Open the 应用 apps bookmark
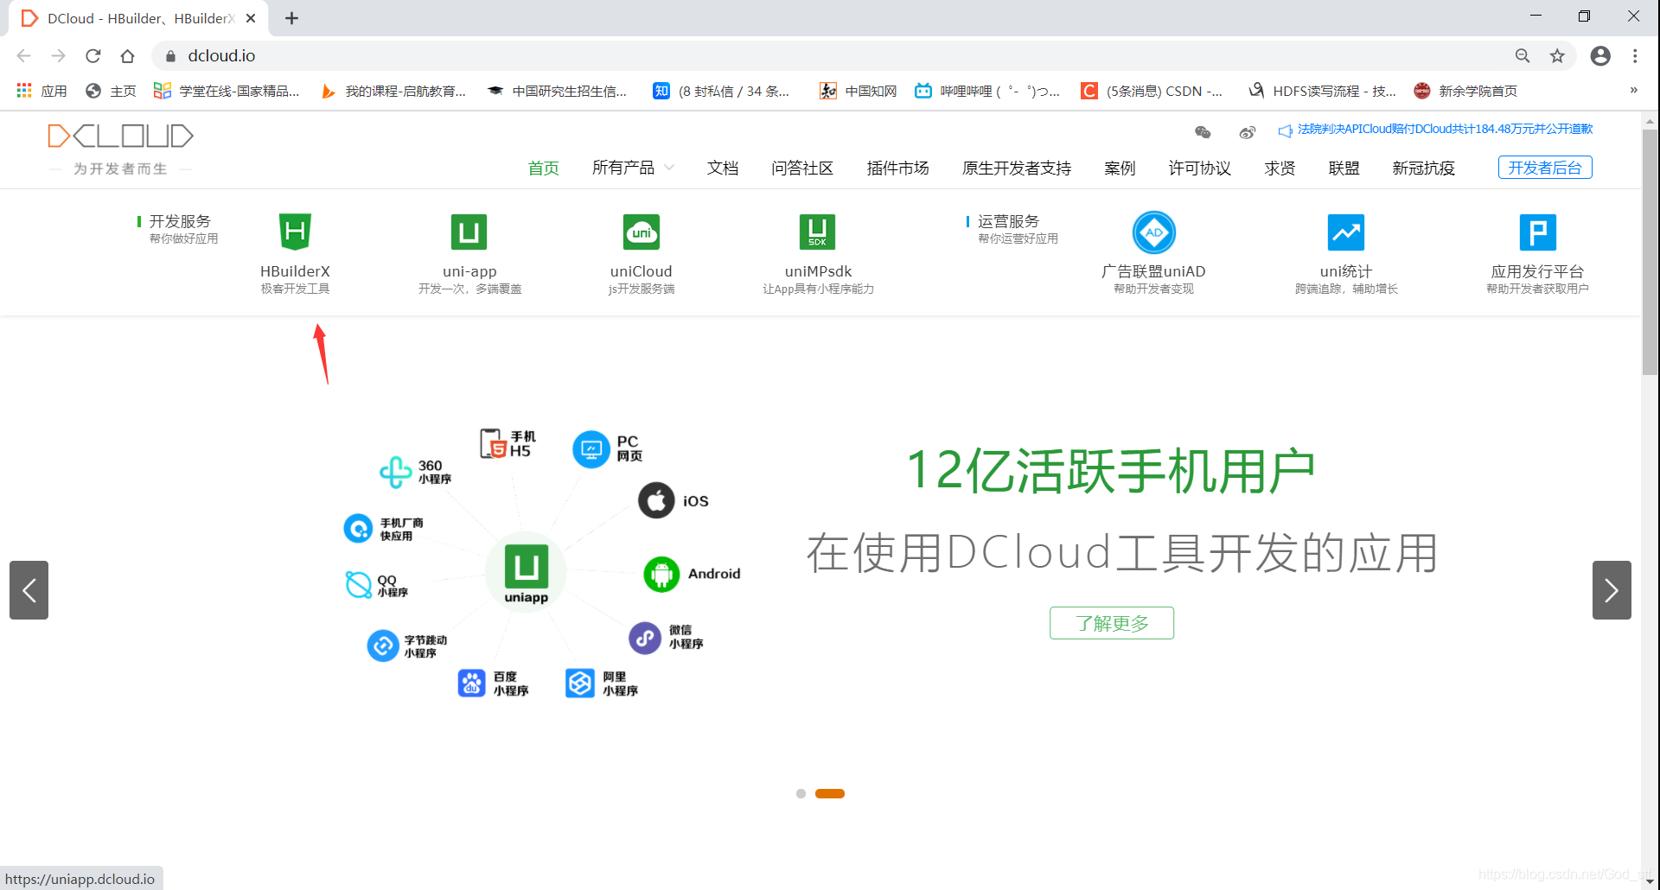Screen dimensions: 1660x890 [x=42, y=91]
